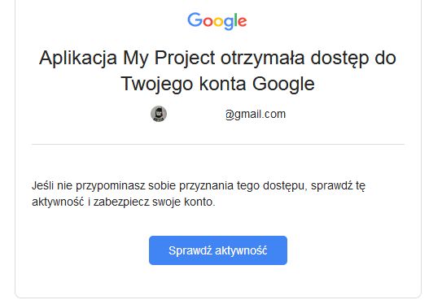The width and height of the screenshot is (442, 300).
Task: Click the blue capital G in logo
Action: [195, 20]
